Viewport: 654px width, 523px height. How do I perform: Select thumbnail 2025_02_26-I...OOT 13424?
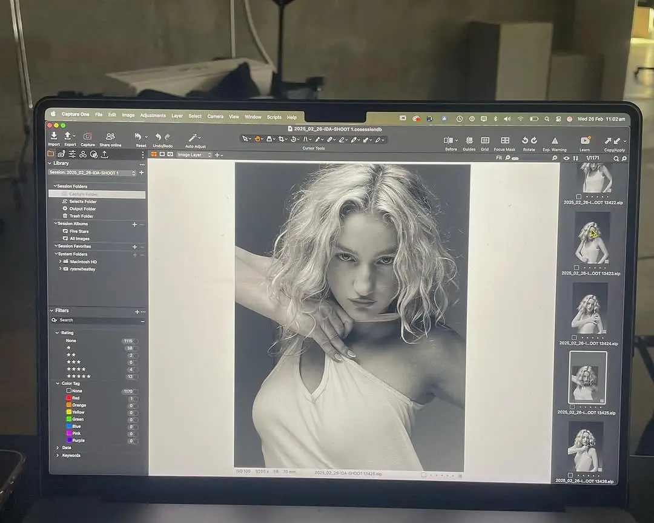(590, 308)
